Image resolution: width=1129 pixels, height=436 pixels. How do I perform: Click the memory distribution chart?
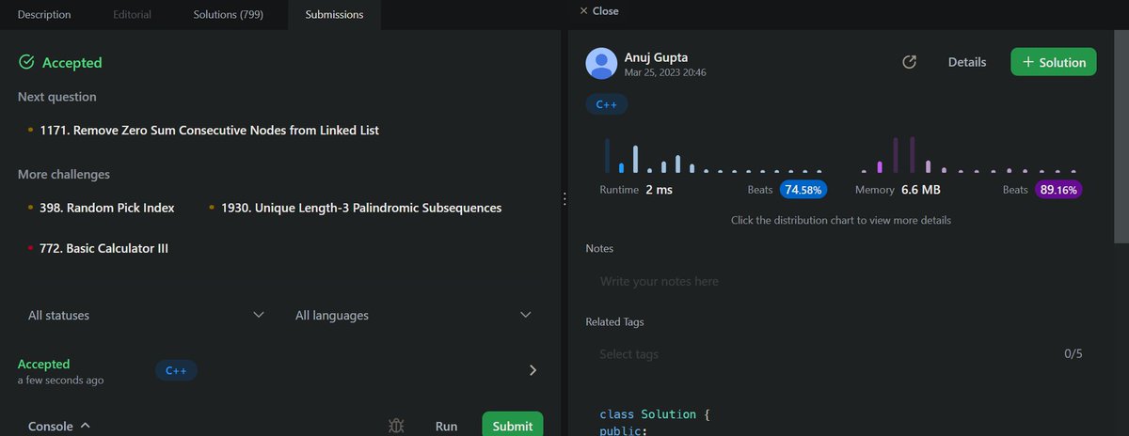[x=968, y=156]
